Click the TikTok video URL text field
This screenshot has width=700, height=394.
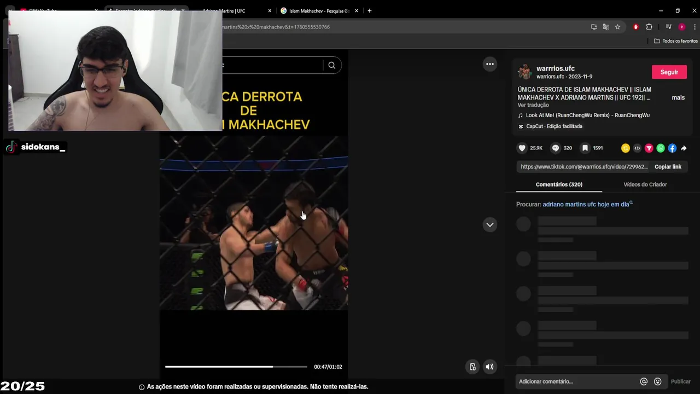[x=583, y=167]
